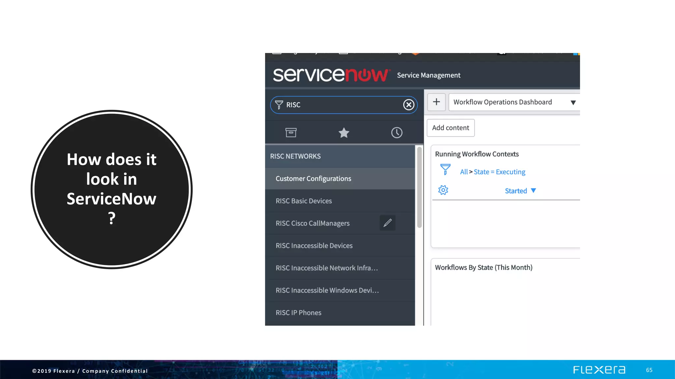Open RISC Inaccessible Network Infra… module

click(340, 268)
